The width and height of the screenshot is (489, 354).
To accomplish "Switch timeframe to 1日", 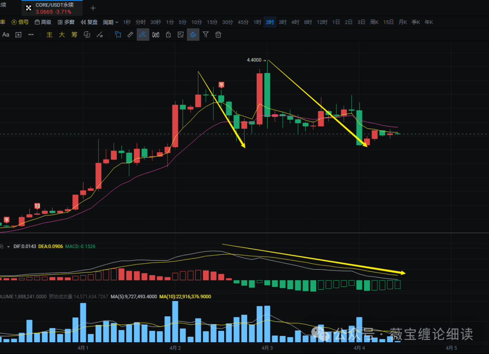I will point(336,22).
